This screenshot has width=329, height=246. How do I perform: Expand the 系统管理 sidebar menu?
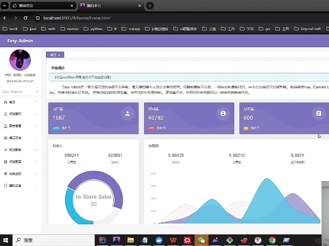coord(21,114)
